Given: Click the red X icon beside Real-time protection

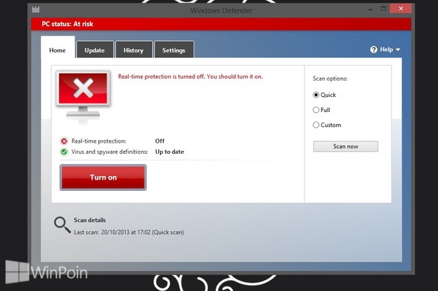Looking at the screenshot, I should (64, 141).
